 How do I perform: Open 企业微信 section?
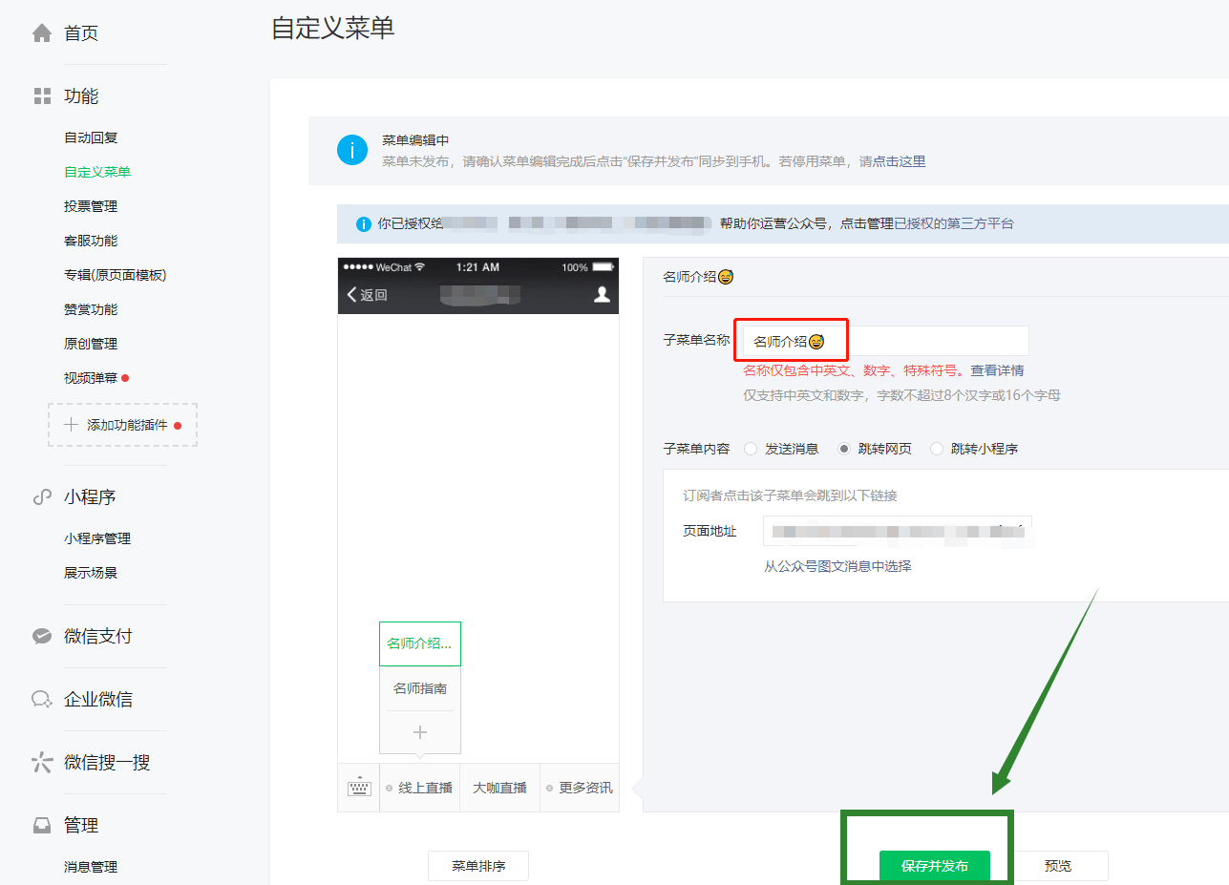pyautogui.click(x=98, y=700)
